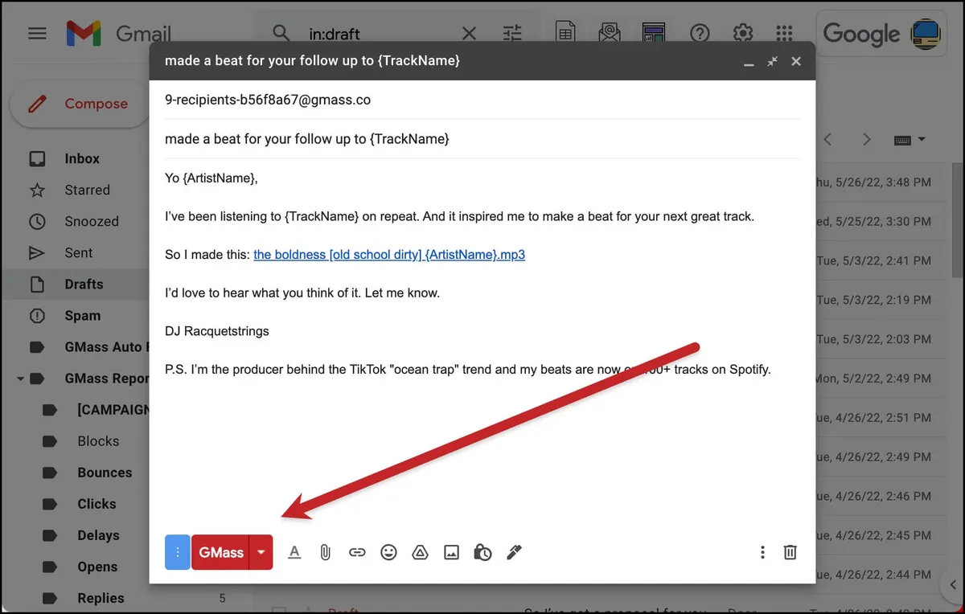This screenshot has width=965, height=614.
Task: Open Gmail support help icon
Action: [700, 34]
